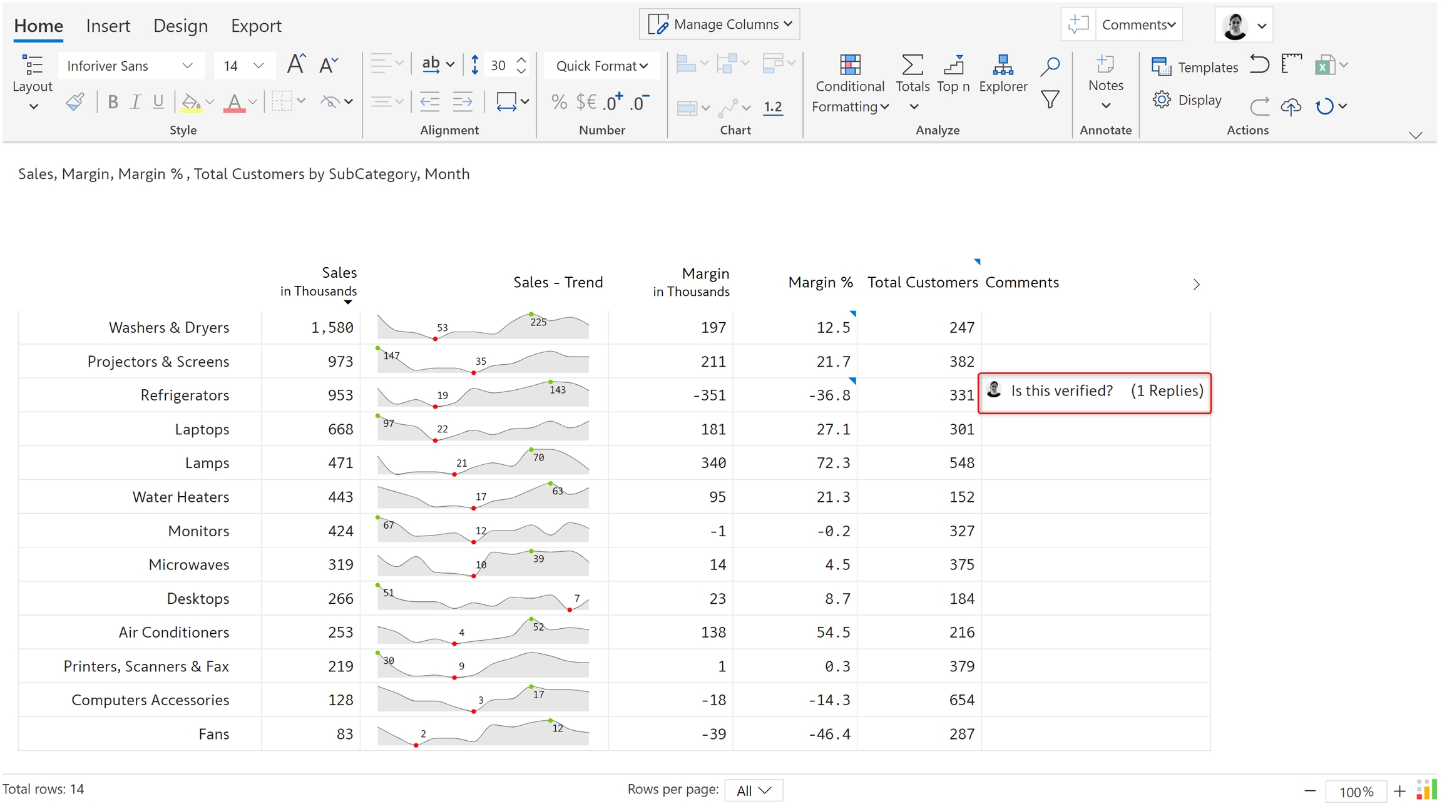Switch to the Insert tab
This screenshot has height=809, width=1442.
[x=108, y=26]
